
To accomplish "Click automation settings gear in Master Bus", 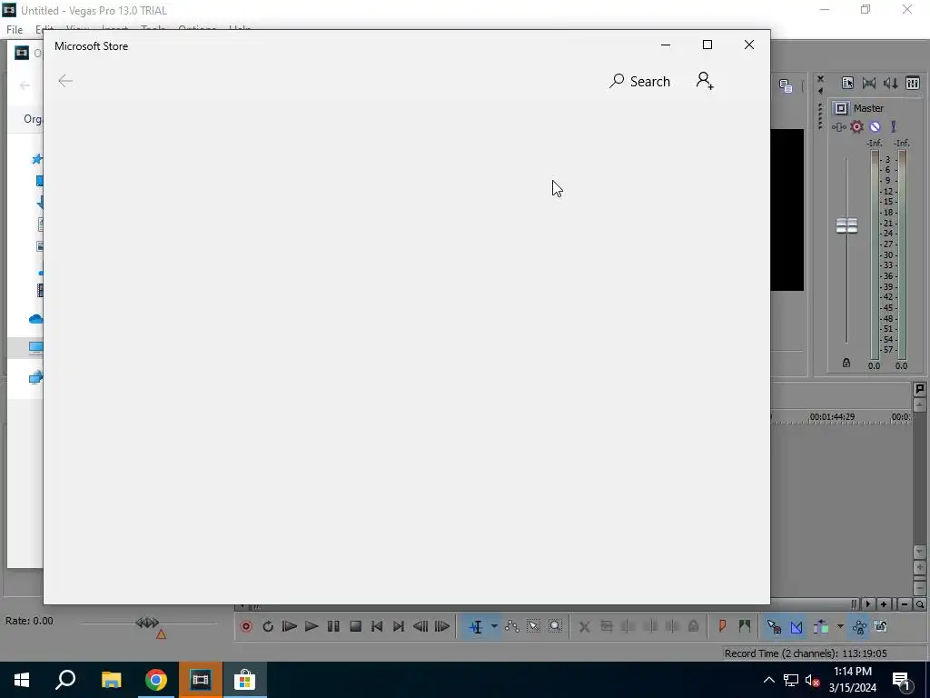I will tap(857, 126).
